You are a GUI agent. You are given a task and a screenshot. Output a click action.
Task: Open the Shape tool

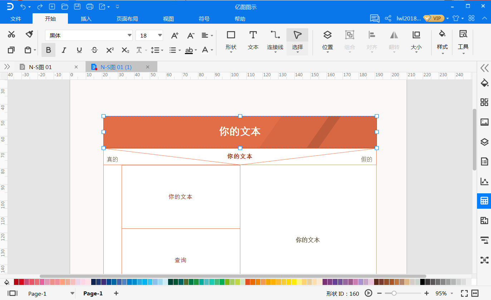tap(231, 41)
